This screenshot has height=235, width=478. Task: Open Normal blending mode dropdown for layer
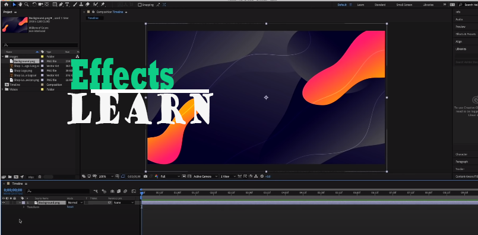point(75,202)
